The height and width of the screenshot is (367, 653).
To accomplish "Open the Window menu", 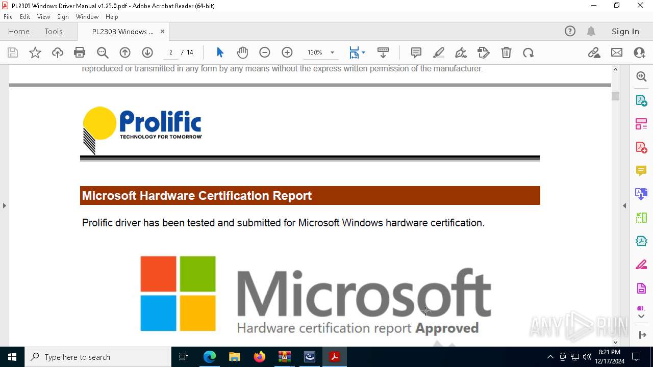I will 87,17.
